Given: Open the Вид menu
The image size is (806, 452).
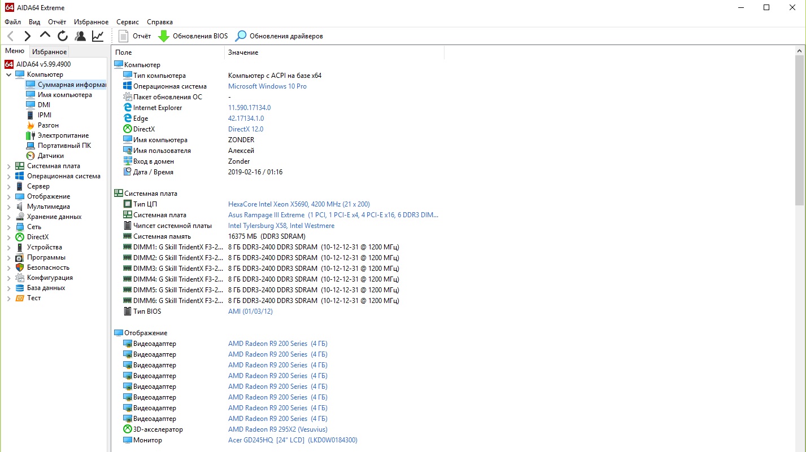Looking at the screenshot, I should click(x=34, y=22).
